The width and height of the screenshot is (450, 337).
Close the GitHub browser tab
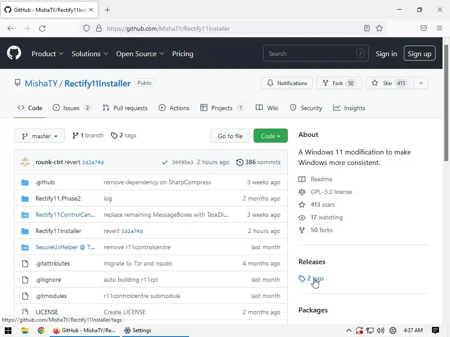point(91,10)
